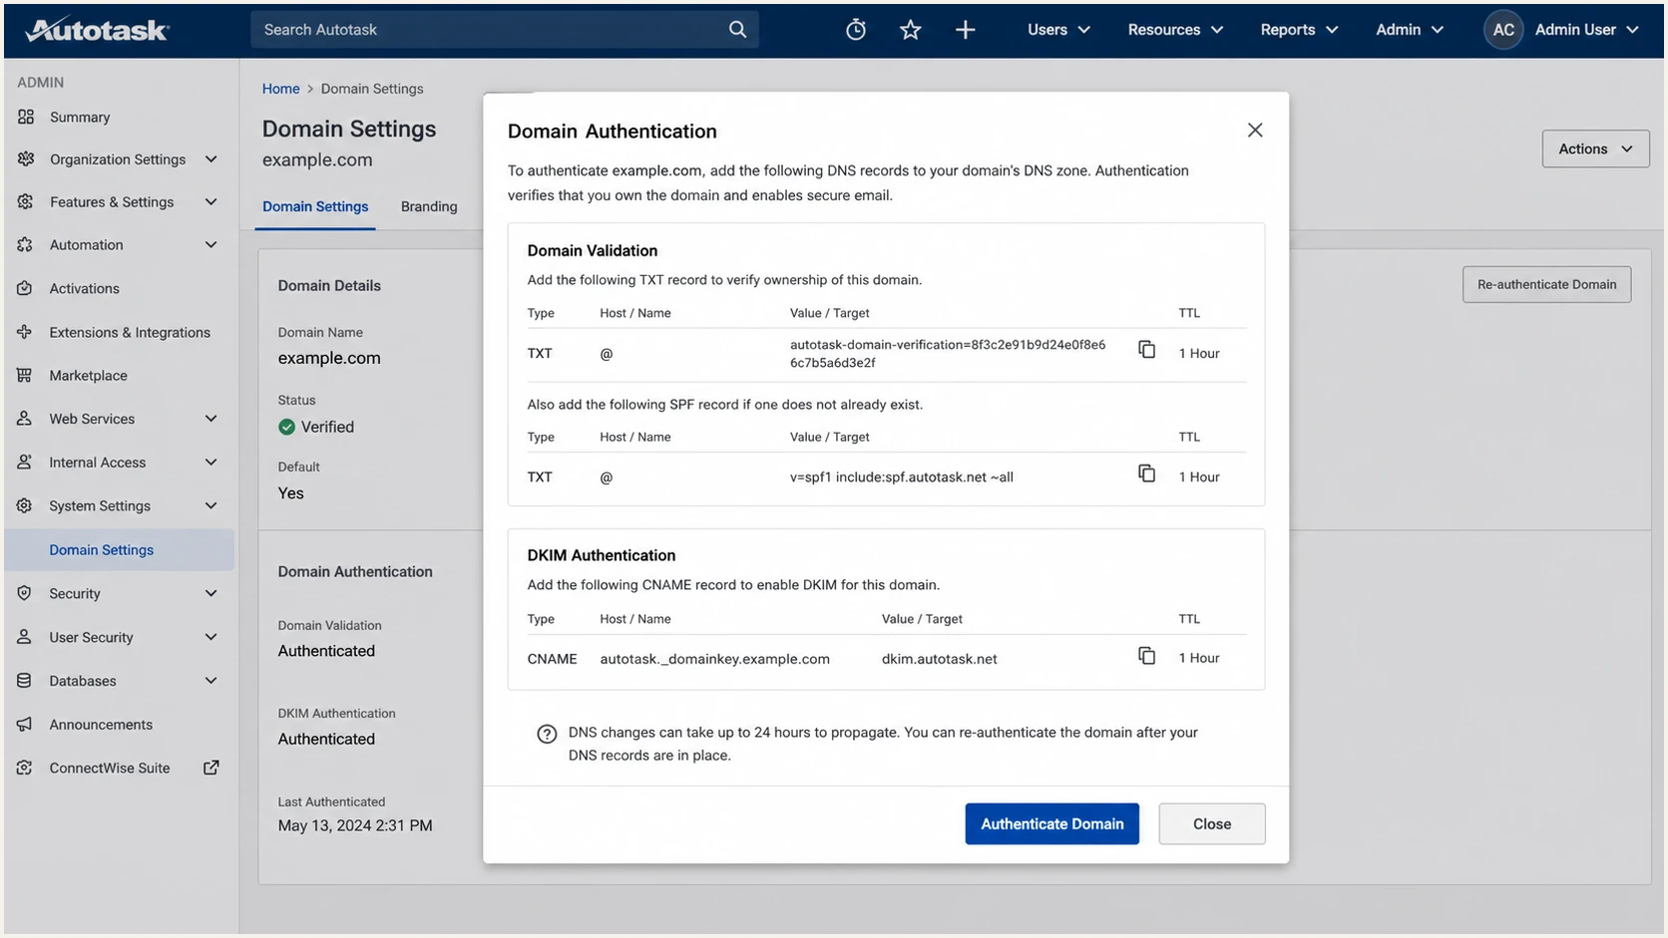Expand the Databases section chevron

coord(210,681)
